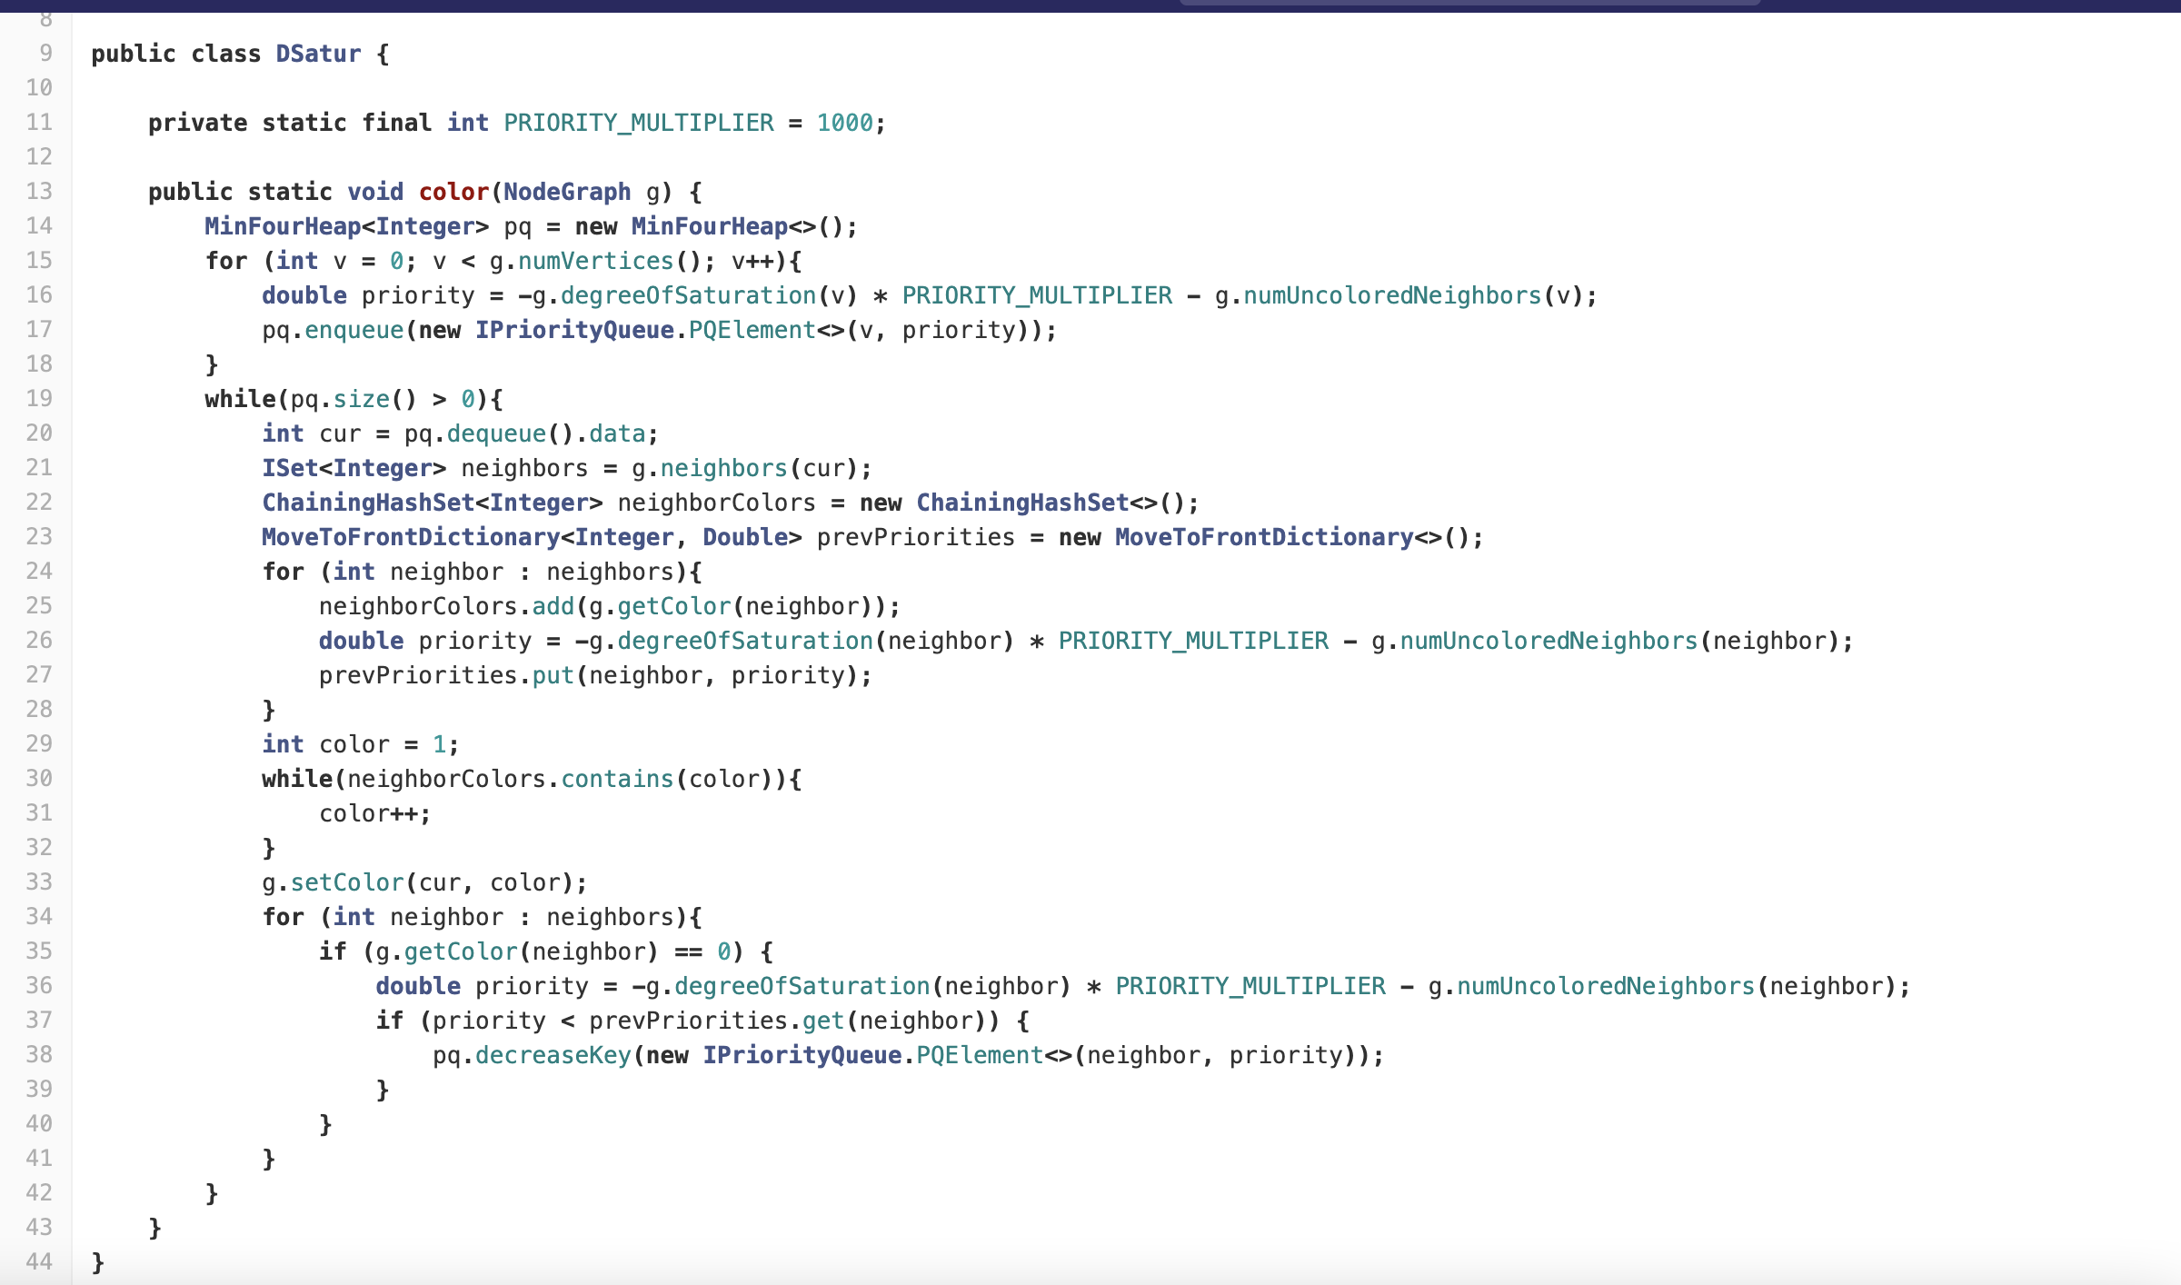Click prevPriorities variable declaration on line 23

click(x=915, y=537)
